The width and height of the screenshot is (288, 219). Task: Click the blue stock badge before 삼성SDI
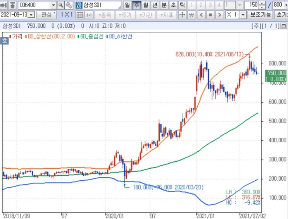click(x=79, y=5)
